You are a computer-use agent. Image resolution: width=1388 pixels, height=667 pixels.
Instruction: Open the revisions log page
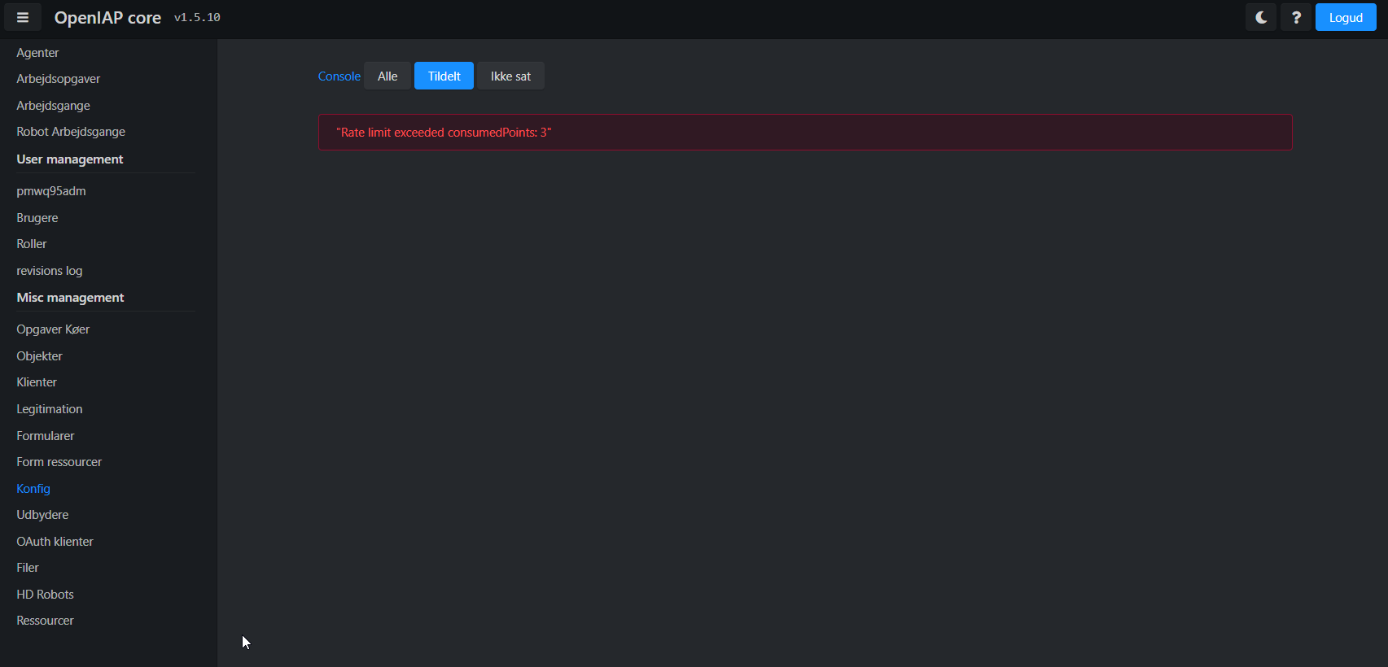click(50, 271)
